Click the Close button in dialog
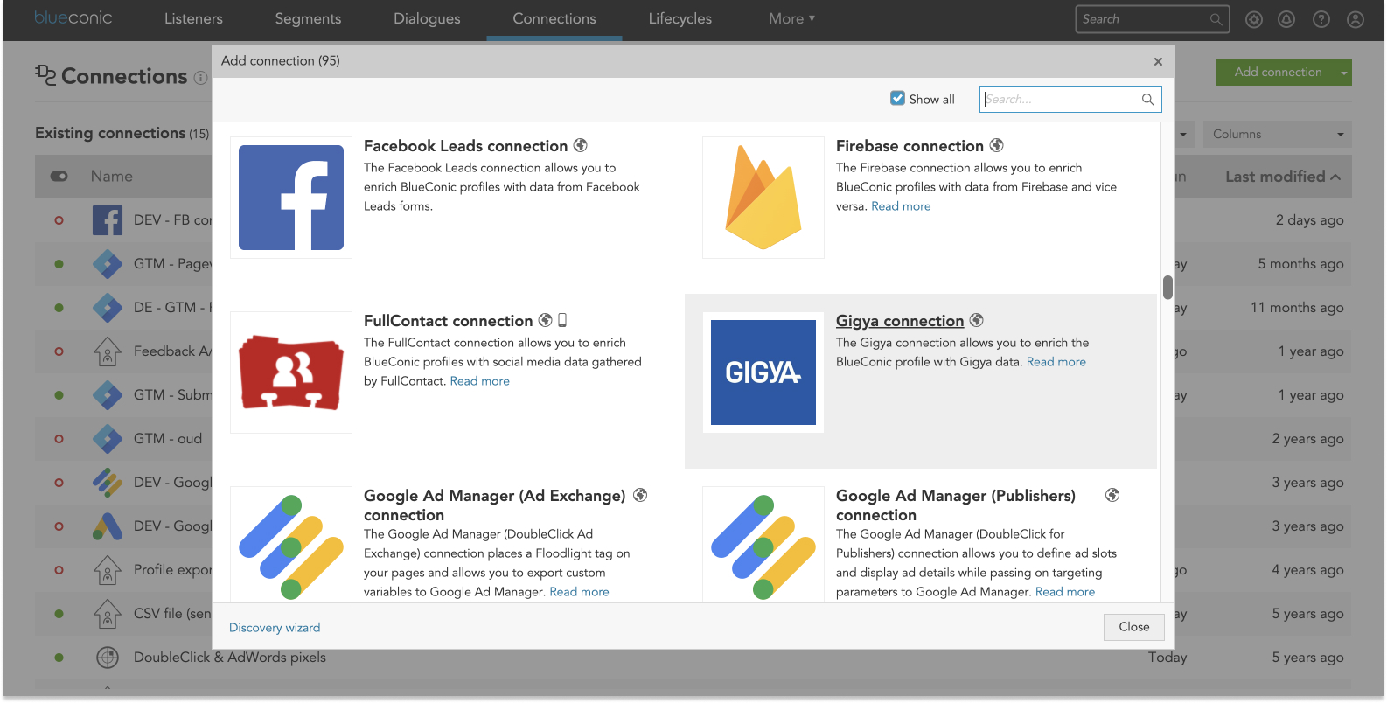 (x=1133, y=627)
